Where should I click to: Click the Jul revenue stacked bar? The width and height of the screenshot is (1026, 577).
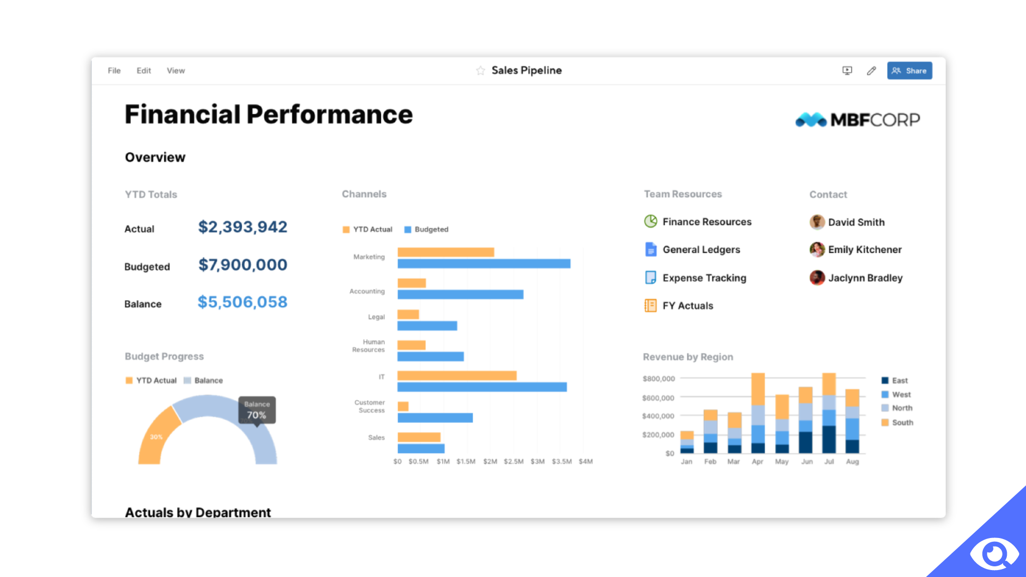829,413
